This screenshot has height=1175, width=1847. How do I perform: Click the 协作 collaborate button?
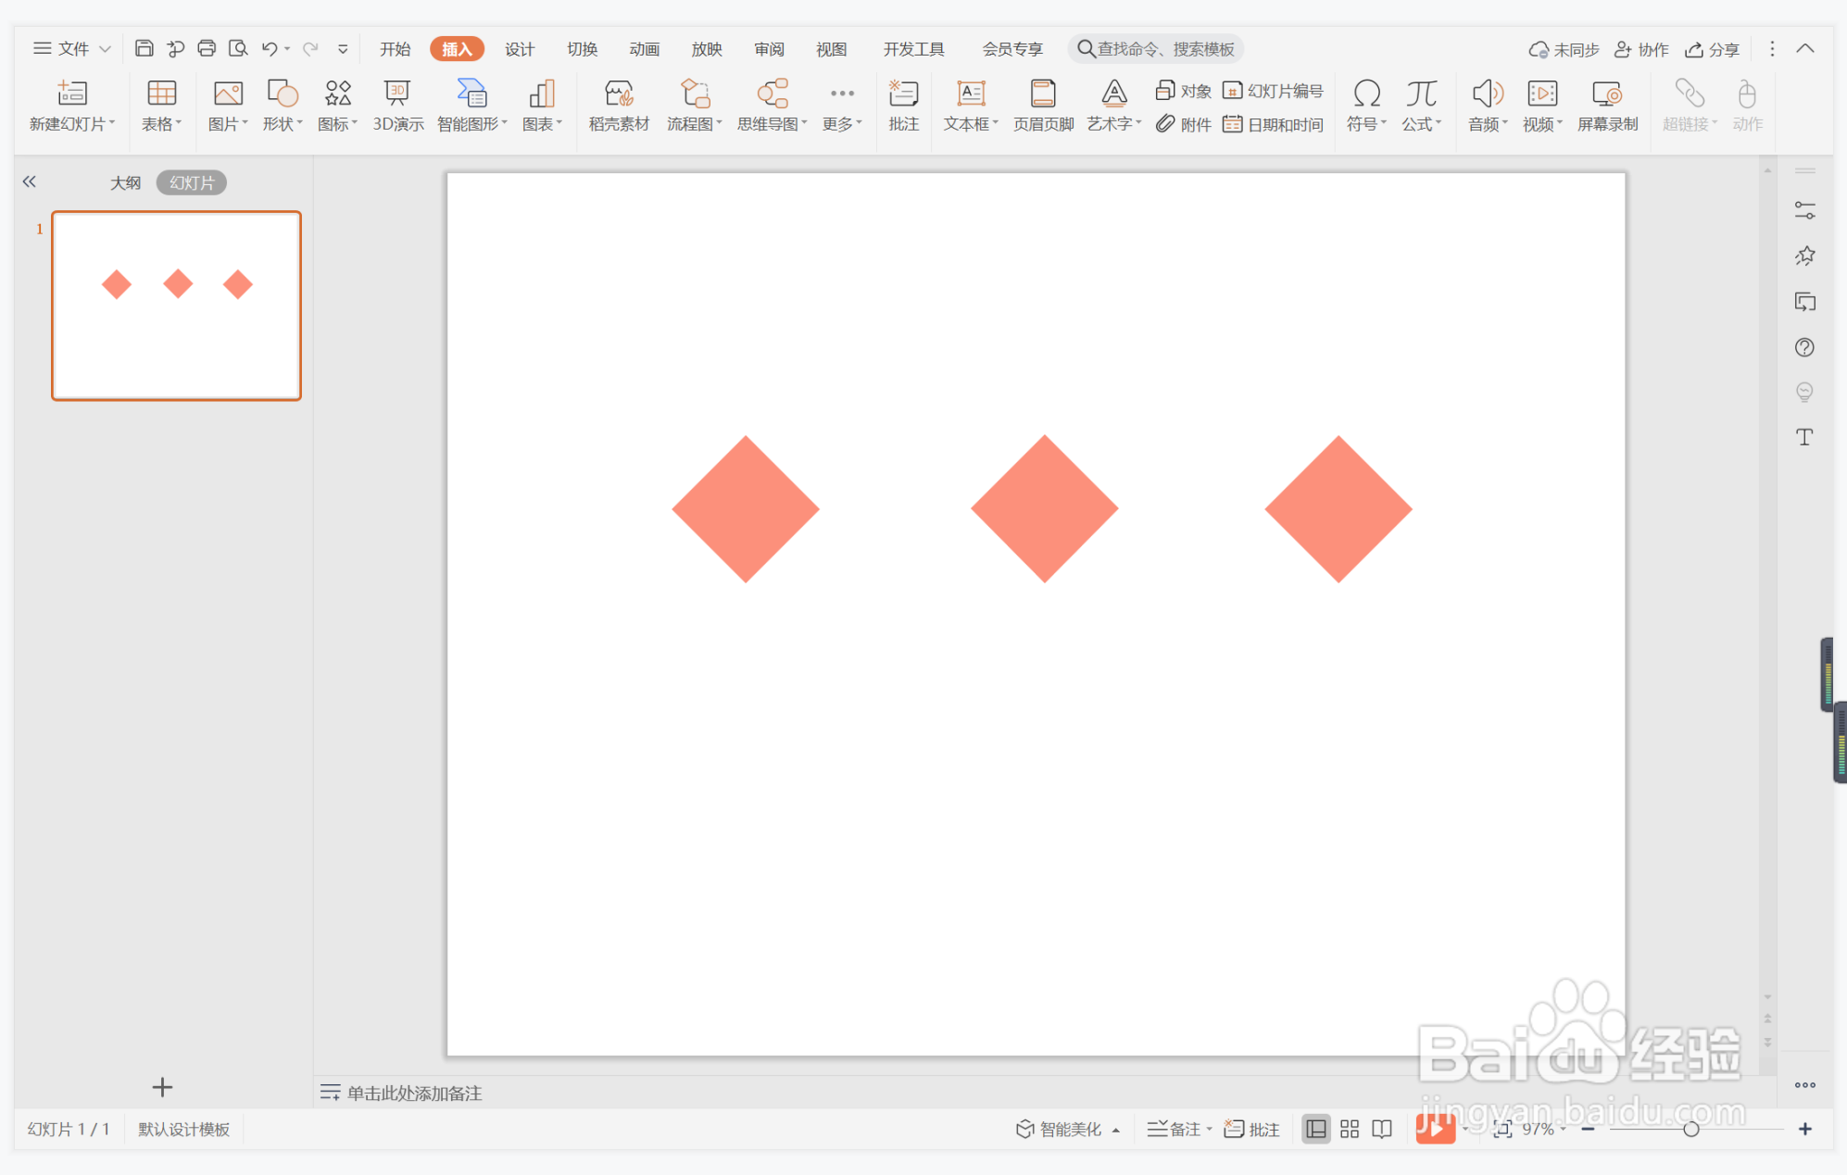[x=1641, y=49]
